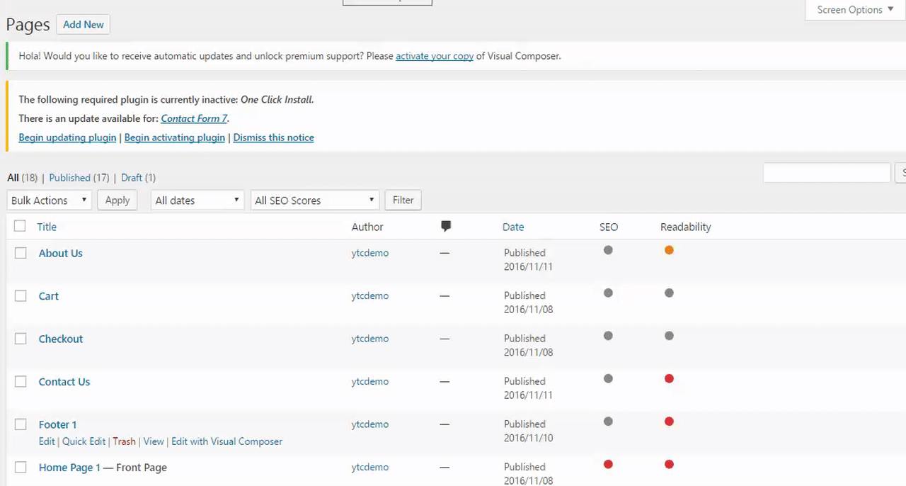Click in the pages search field
This screenshot has width=906, height=486.
pyautogui.click(x=826, y=172)
